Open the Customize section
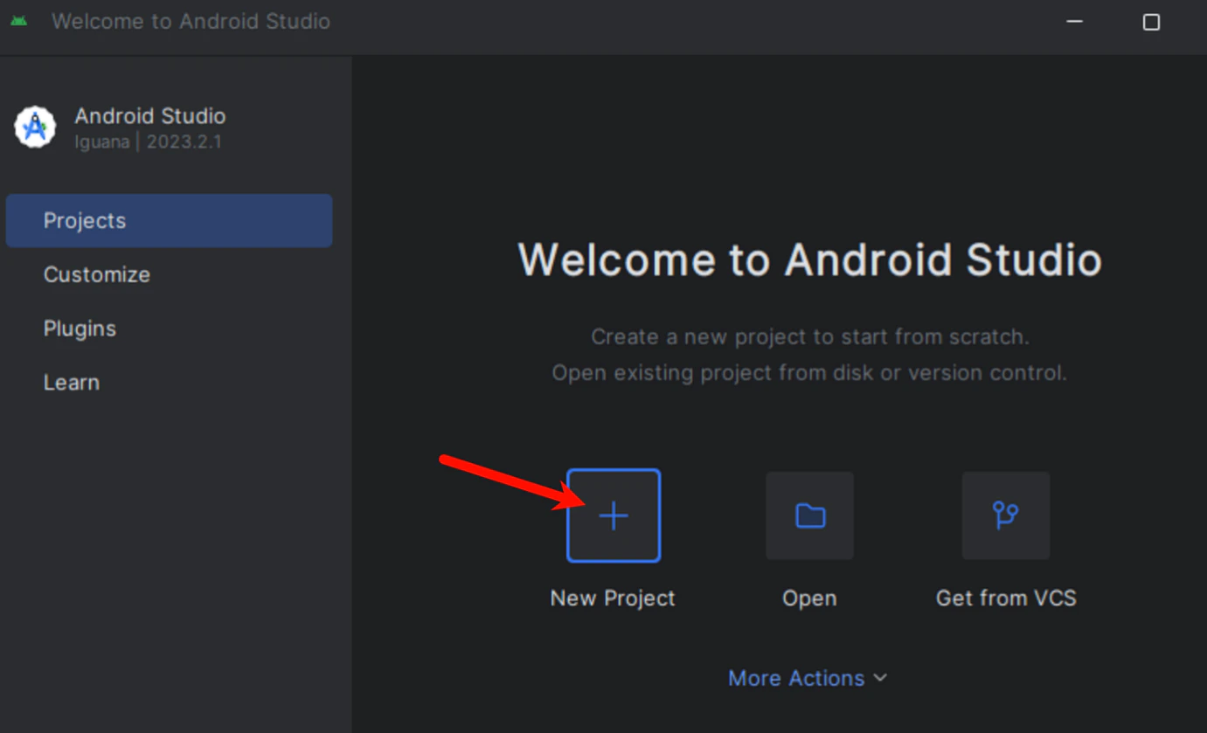The image size is (1207, 733). [97, 274]
